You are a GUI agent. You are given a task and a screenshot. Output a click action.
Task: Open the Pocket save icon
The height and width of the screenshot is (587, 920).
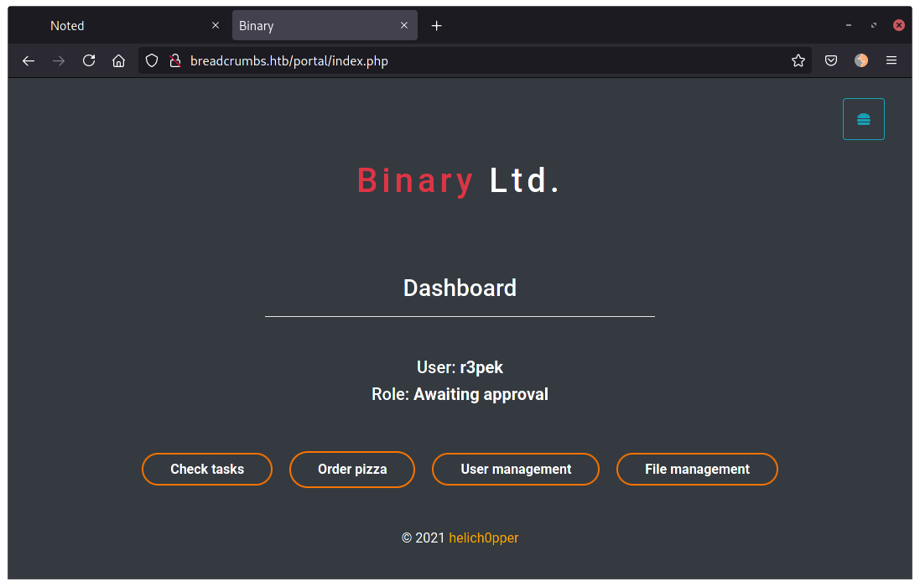pyautogui.click(x=831, y=60)
